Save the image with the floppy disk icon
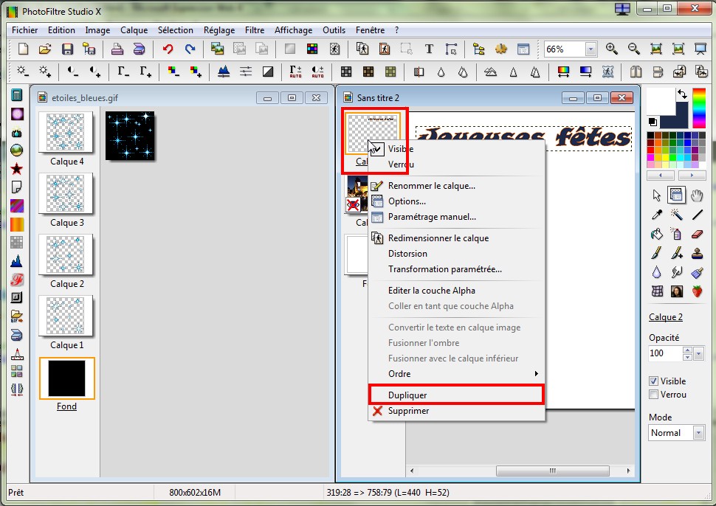This screenshot has height=506, width=716. pyautogui.click(x=67, y=49)
